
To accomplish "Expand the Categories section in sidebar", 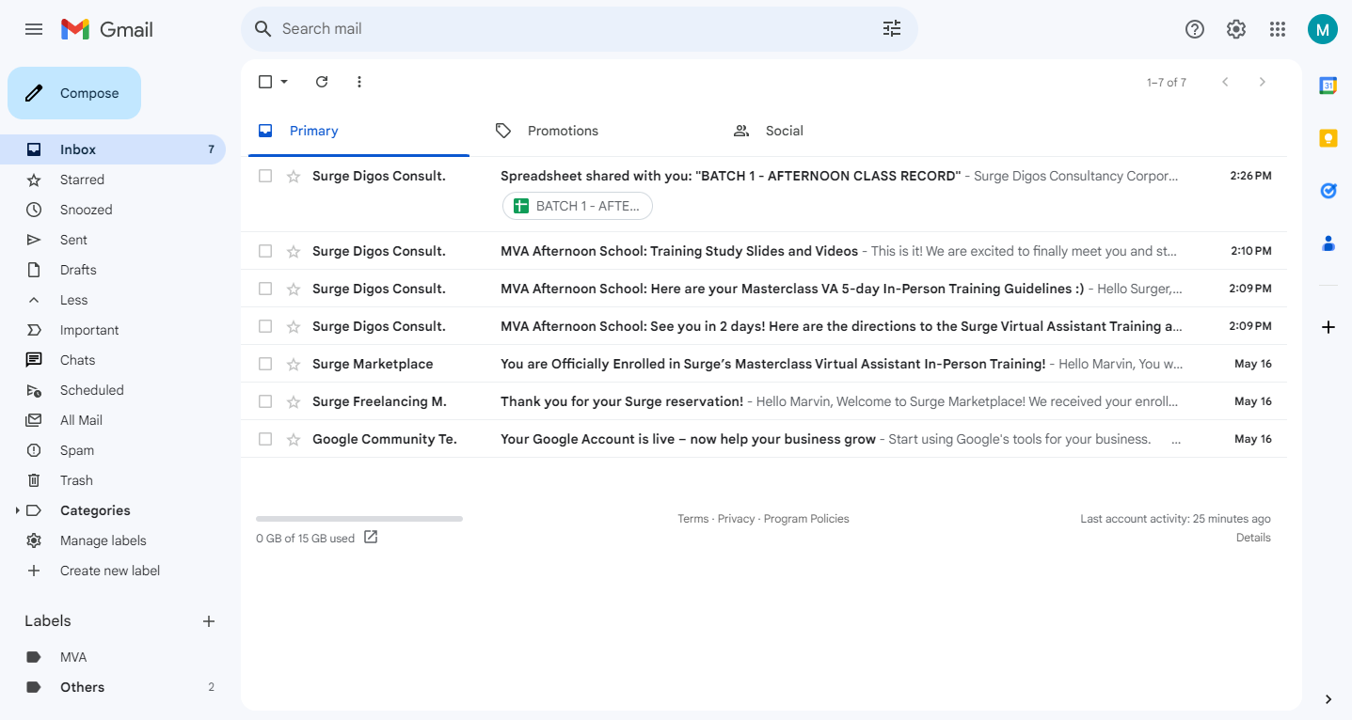I will point(17,510).
